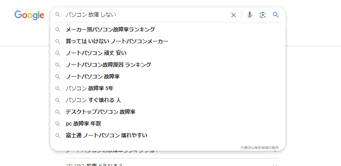Image resolution: width=341 pixels, height=166 pixels.
Task: Open Google Lens image search icon
Action: 263,15
